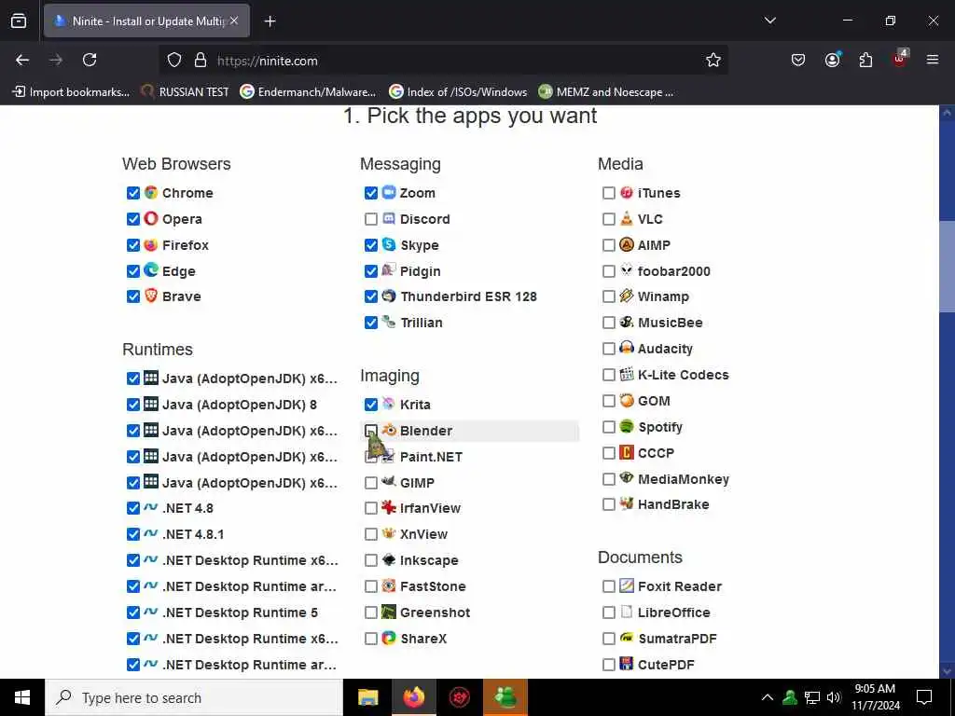Click the Pidgin label

[x=421, y=271]
